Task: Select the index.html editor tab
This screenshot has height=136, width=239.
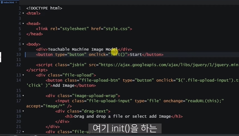Action: point(9,2)
